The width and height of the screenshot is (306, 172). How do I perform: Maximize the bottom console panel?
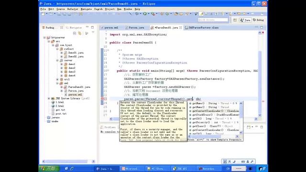(262, 127)
